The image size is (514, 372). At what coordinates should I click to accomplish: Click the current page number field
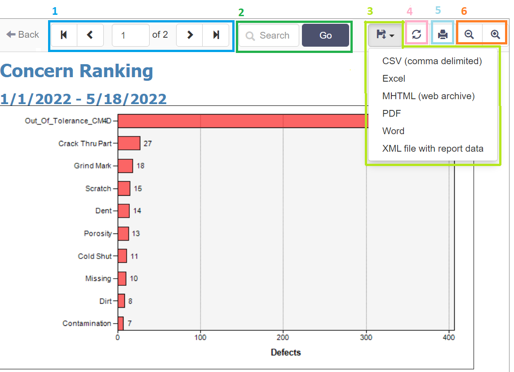130,35
